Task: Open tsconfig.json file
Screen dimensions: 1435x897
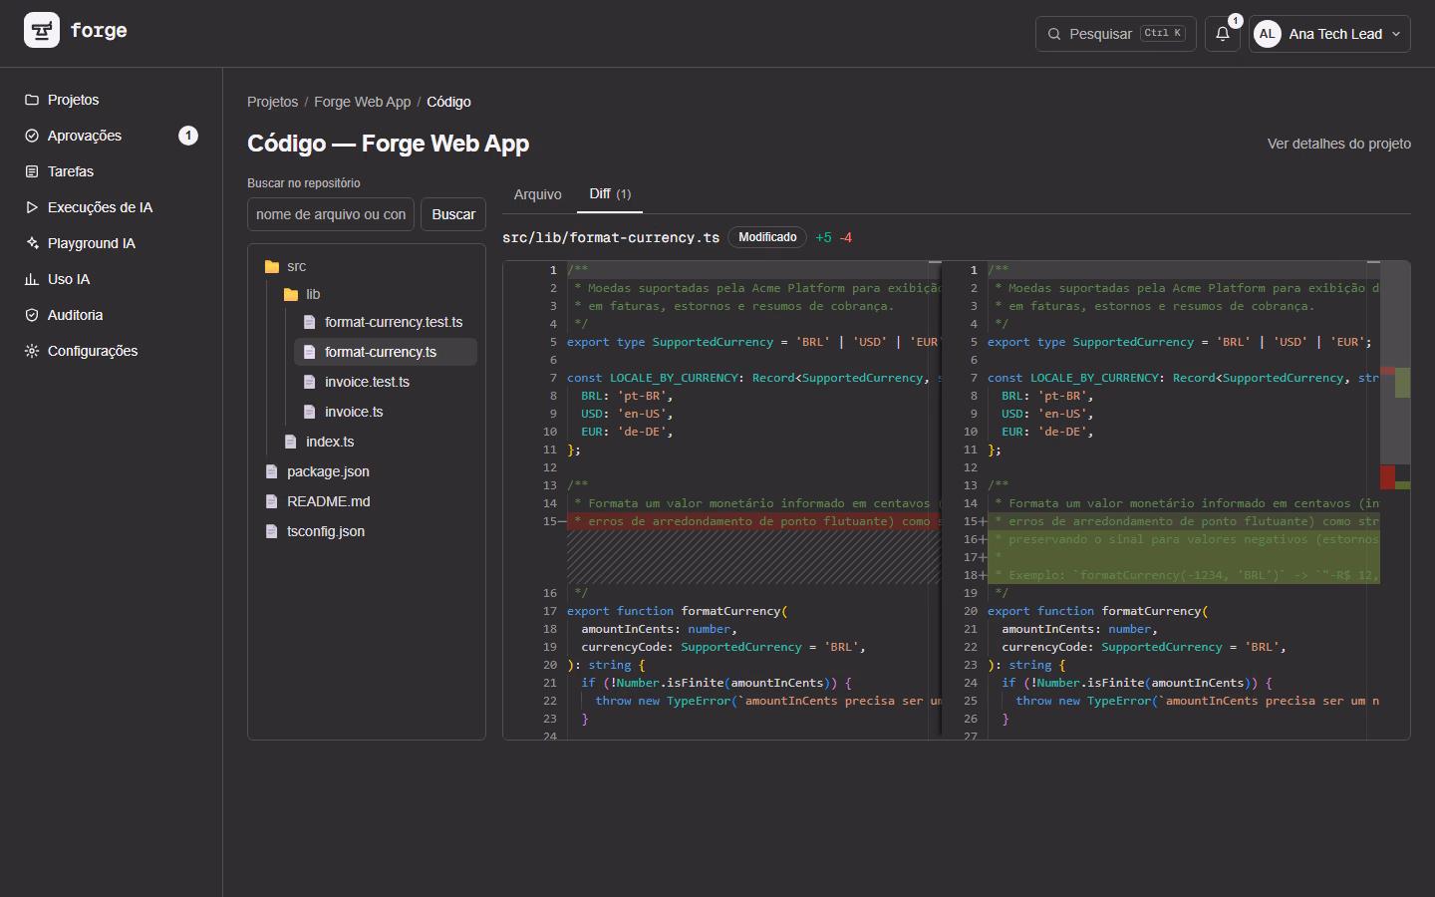Action: [x=367, y=531]
